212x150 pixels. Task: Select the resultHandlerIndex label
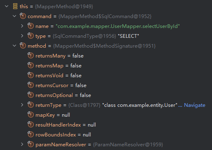58,125
